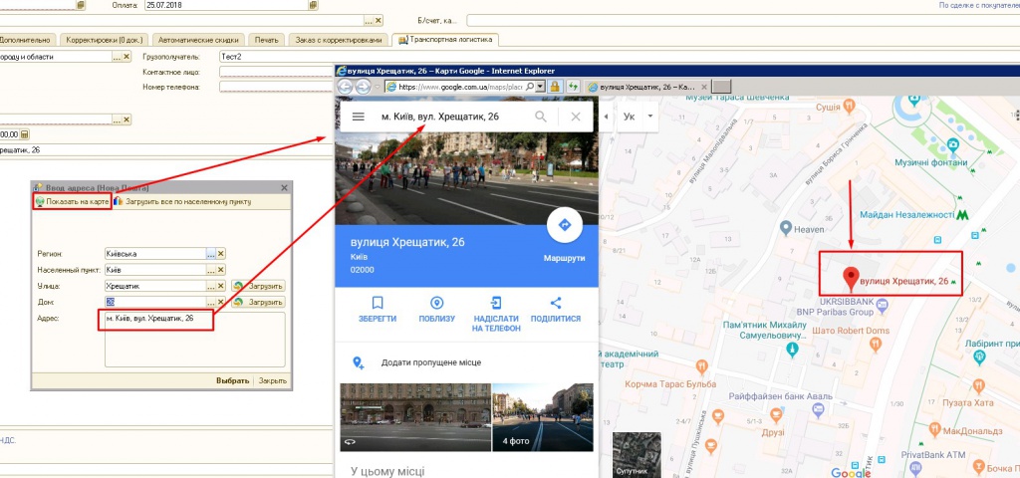1020x478 pixels.
Task: Click Загрузить все по населенному пункту
Action: (x=182, y=201)
